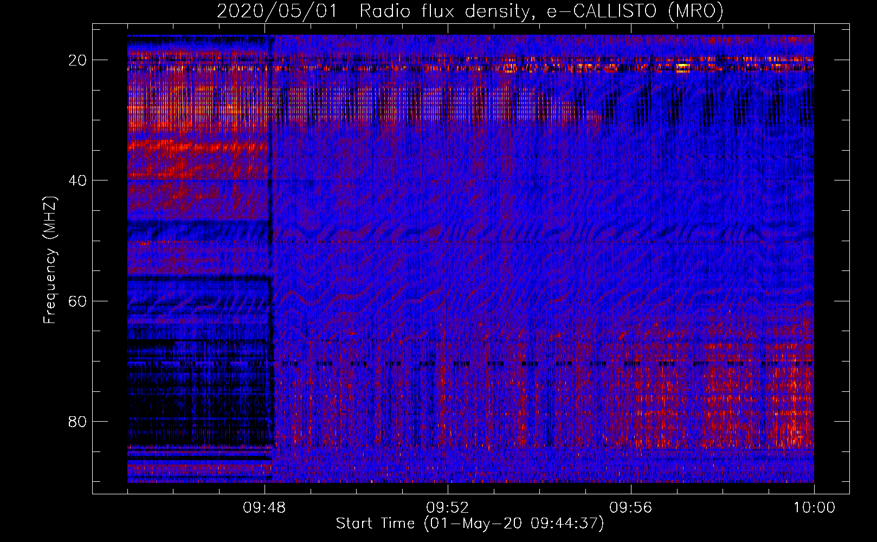Click the 'Start Time (01-May-20 09:44:37)' label

470,524
